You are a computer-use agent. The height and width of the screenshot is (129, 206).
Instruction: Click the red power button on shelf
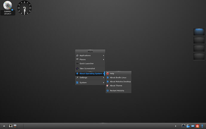click(197, 126)
